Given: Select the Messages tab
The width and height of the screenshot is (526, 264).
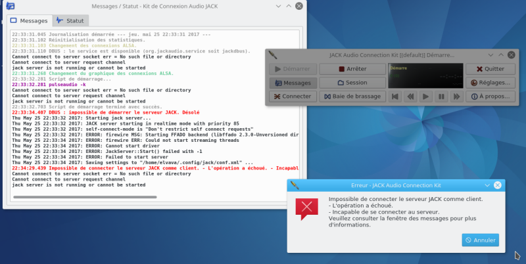Looking at the screenshot, I should (29, 21).
